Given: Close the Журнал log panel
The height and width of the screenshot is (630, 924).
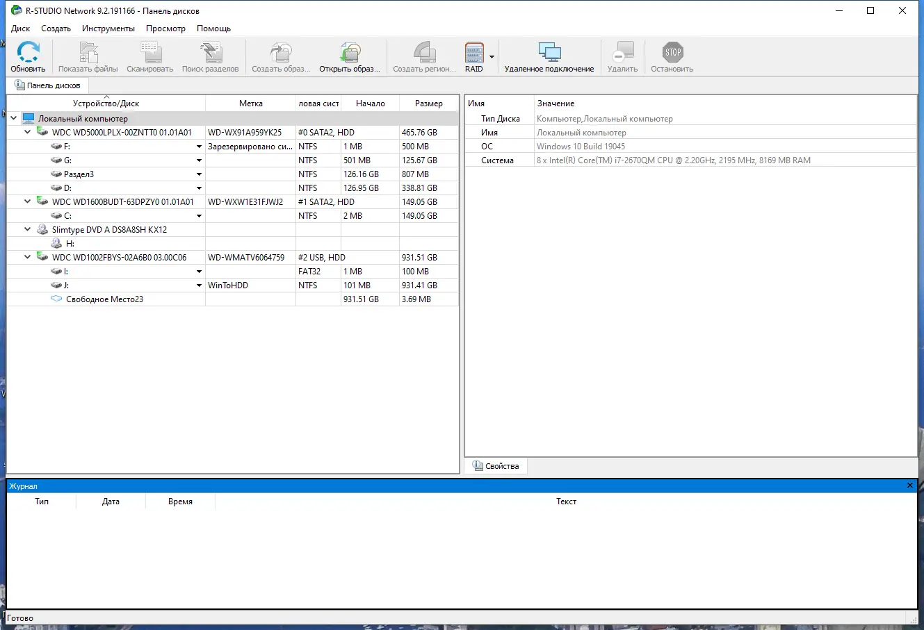Looking at the screenshot, I should pos(909,486).
